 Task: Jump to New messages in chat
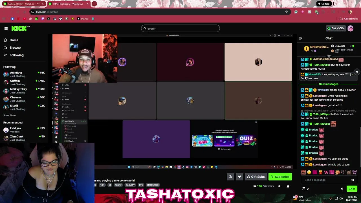329,84
